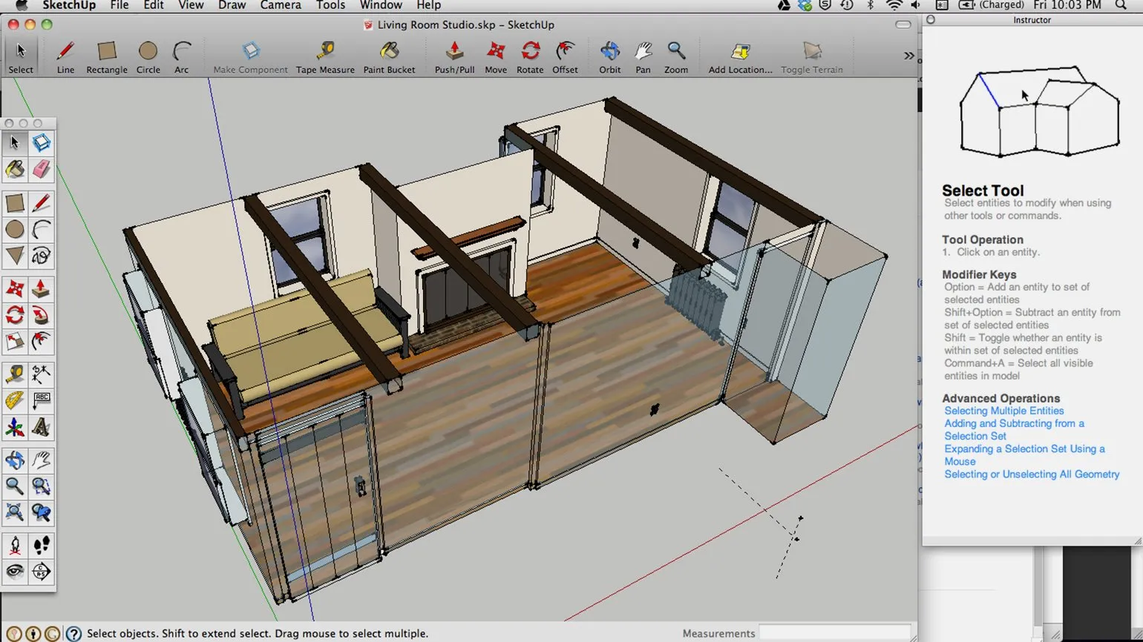
Task: Click the Wi-Fi status icon in menu bar
Action: [894, 5]
